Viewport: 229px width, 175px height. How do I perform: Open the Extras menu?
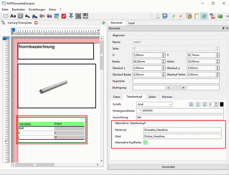coord(53,9)
